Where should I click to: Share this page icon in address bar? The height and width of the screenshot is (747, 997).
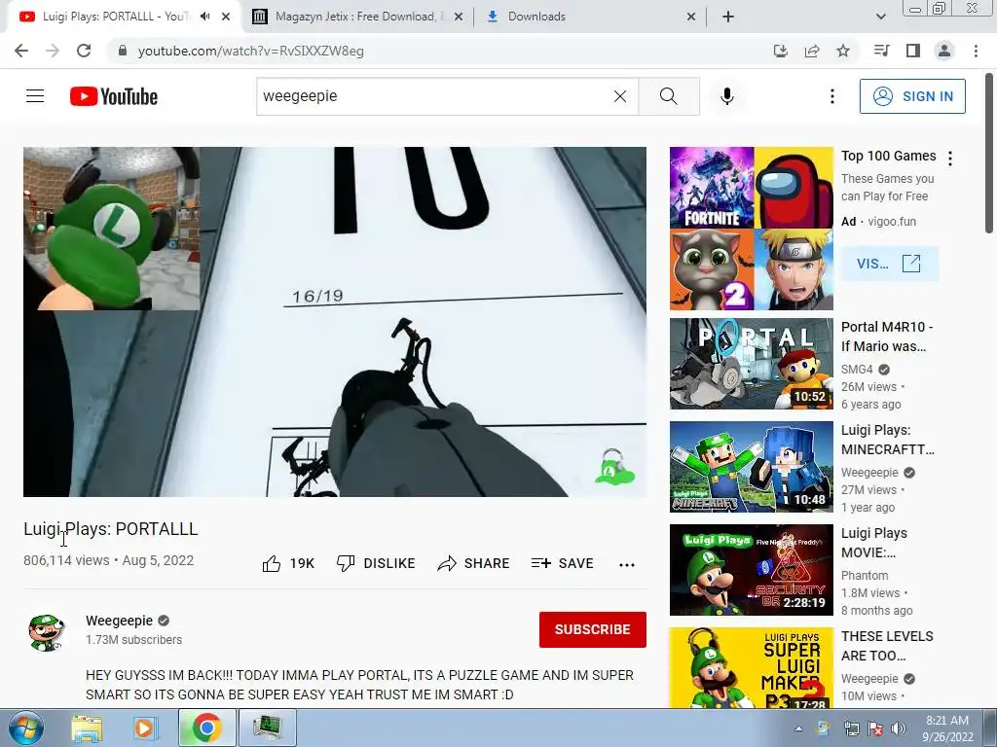pyautogui.click(x=812, y=51)
